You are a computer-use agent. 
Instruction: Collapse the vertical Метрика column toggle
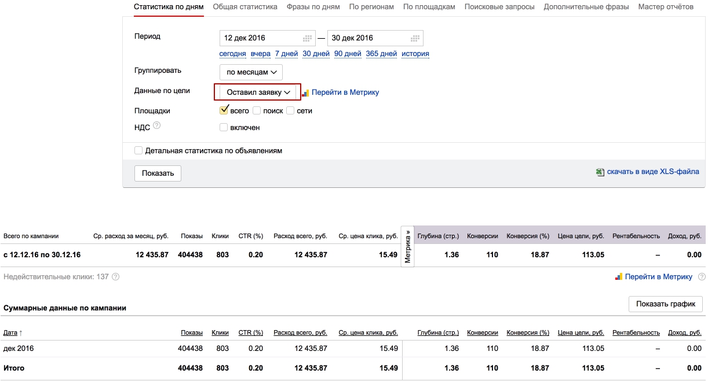pyautogui.click(x=408, y=247)
